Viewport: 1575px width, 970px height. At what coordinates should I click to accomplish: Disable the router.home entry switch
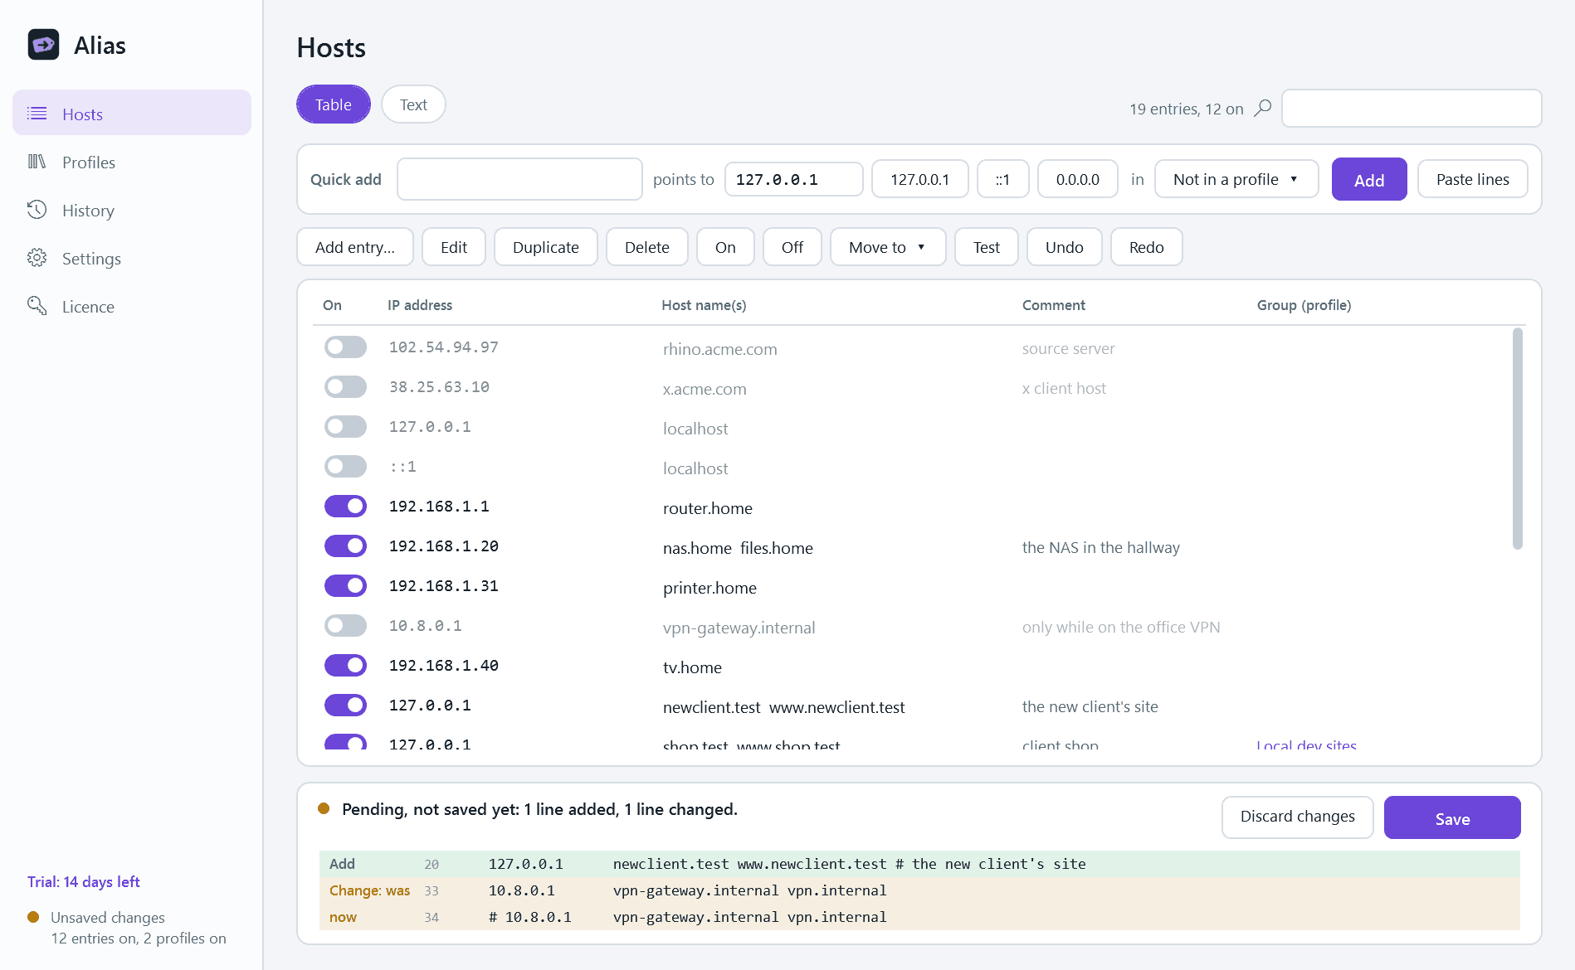[x=345, y=507]
